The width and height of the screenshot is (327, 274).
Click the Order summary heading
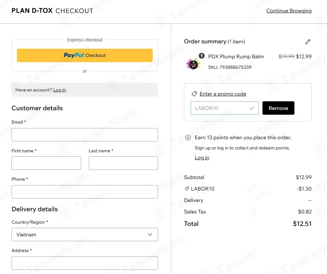pos(205,41)
